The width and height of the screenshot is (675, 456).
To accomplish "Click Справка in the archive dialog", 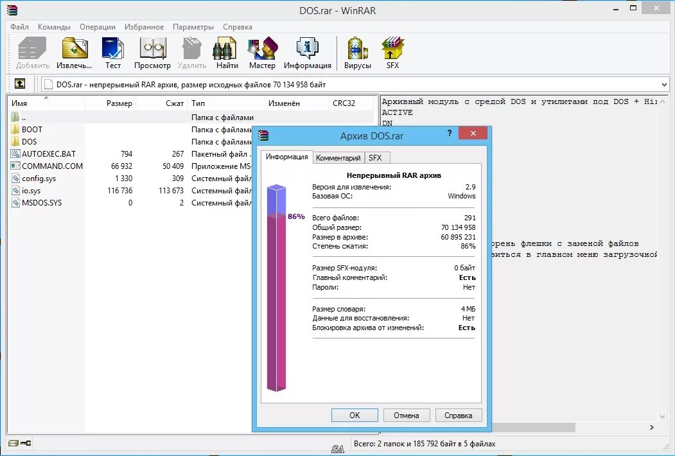I will pos(458,415).
